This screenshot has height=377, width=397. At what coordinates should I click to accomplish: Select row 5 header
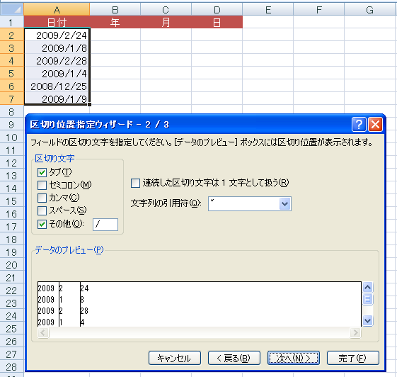click(x=11, y=73)
